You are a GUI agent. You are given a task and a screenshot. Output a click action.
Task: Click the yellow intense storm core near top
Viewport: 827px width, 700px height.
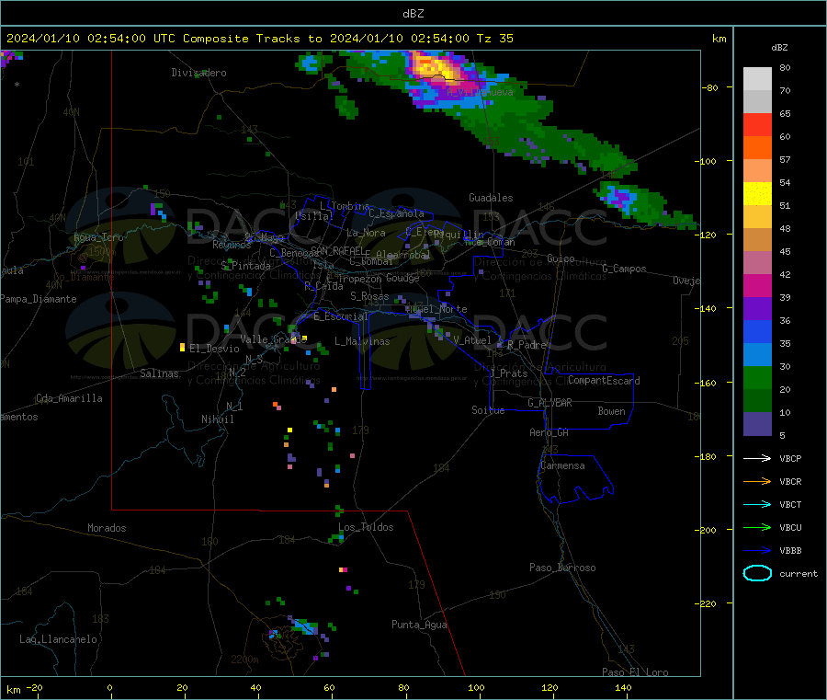tap(436, 67)
